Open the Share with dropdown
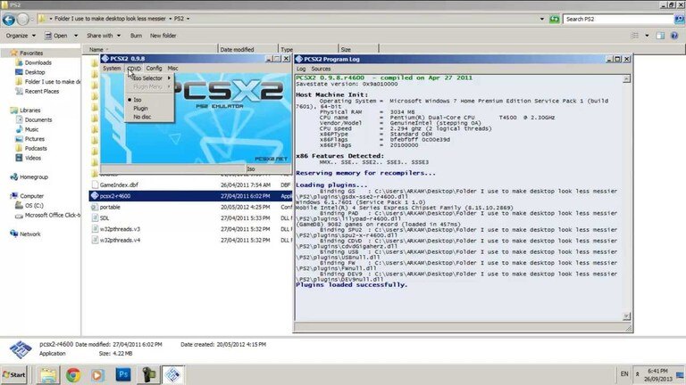The image size is (686, 385). click(102, 36)
